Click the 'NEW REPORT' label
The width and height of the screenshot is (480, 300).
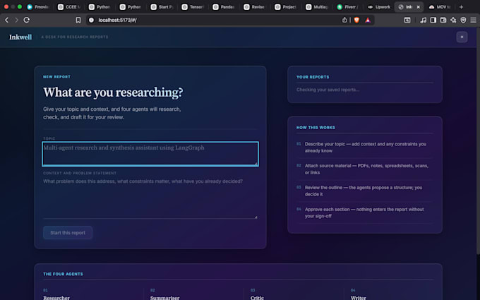point(56,77)
